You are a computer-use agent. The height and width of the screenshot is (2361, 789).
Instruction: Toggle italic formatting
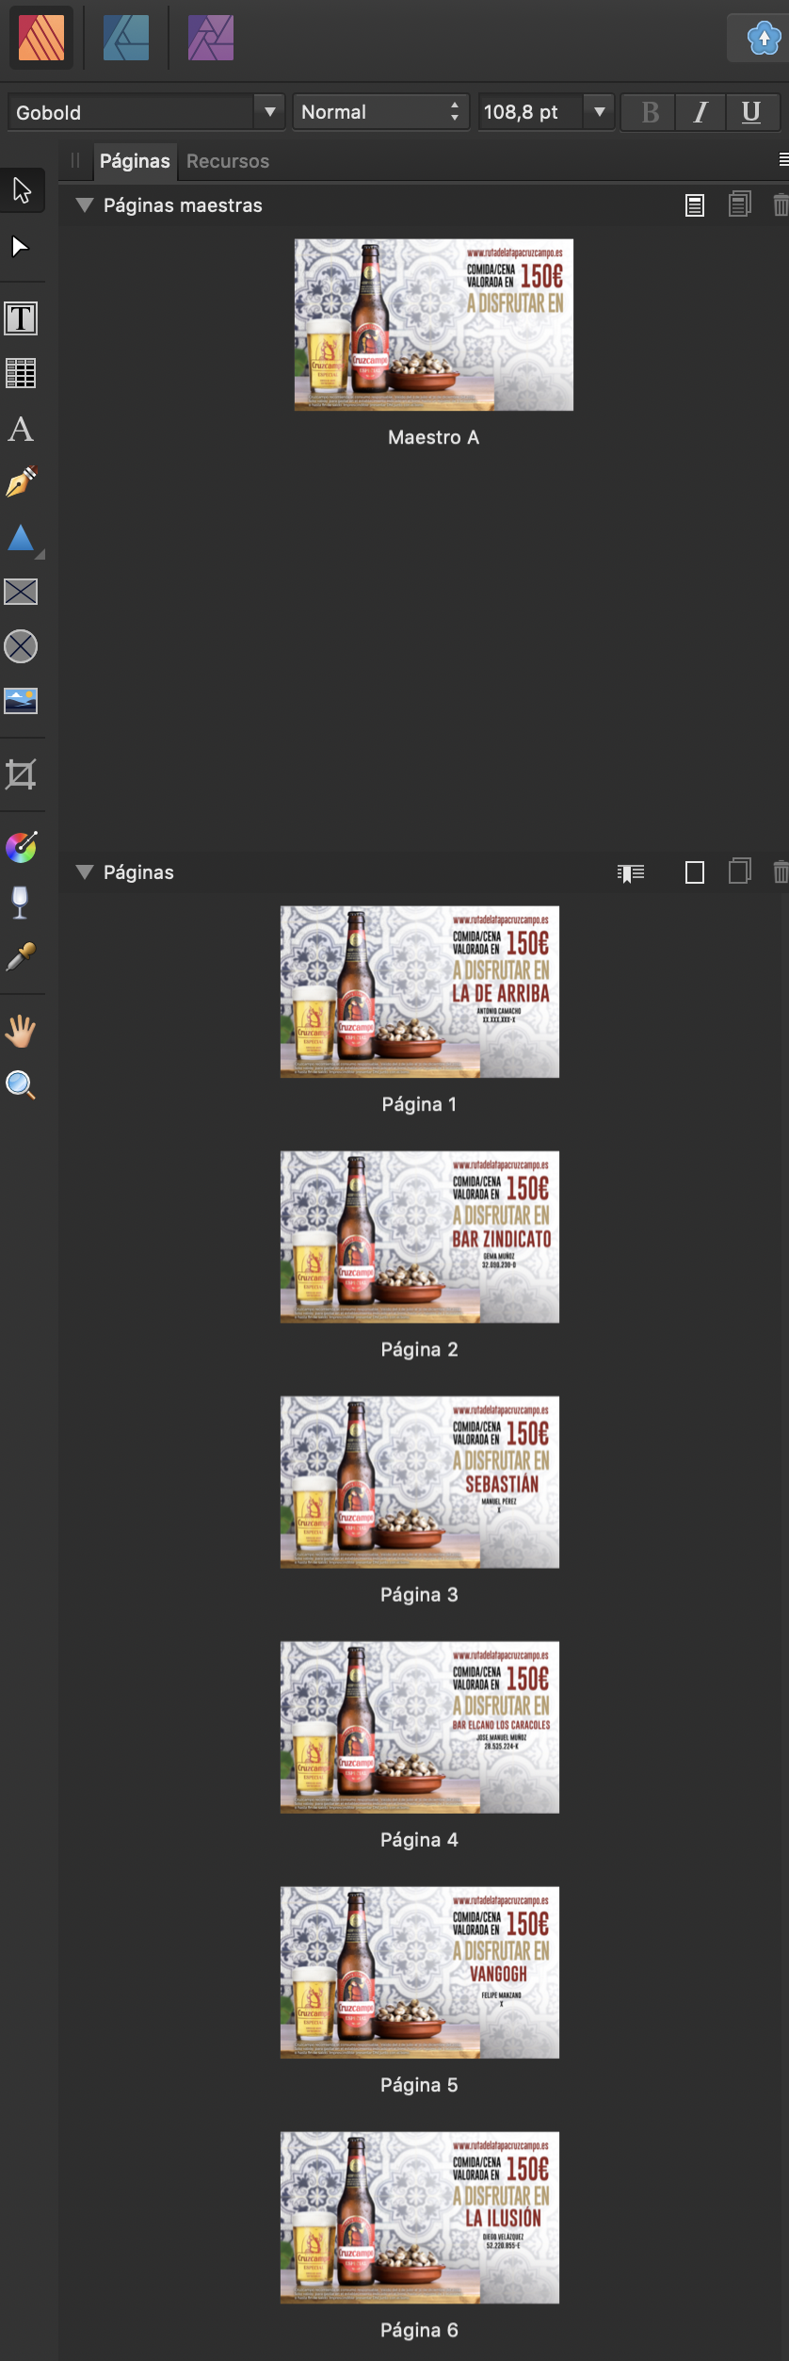[700, 112]
